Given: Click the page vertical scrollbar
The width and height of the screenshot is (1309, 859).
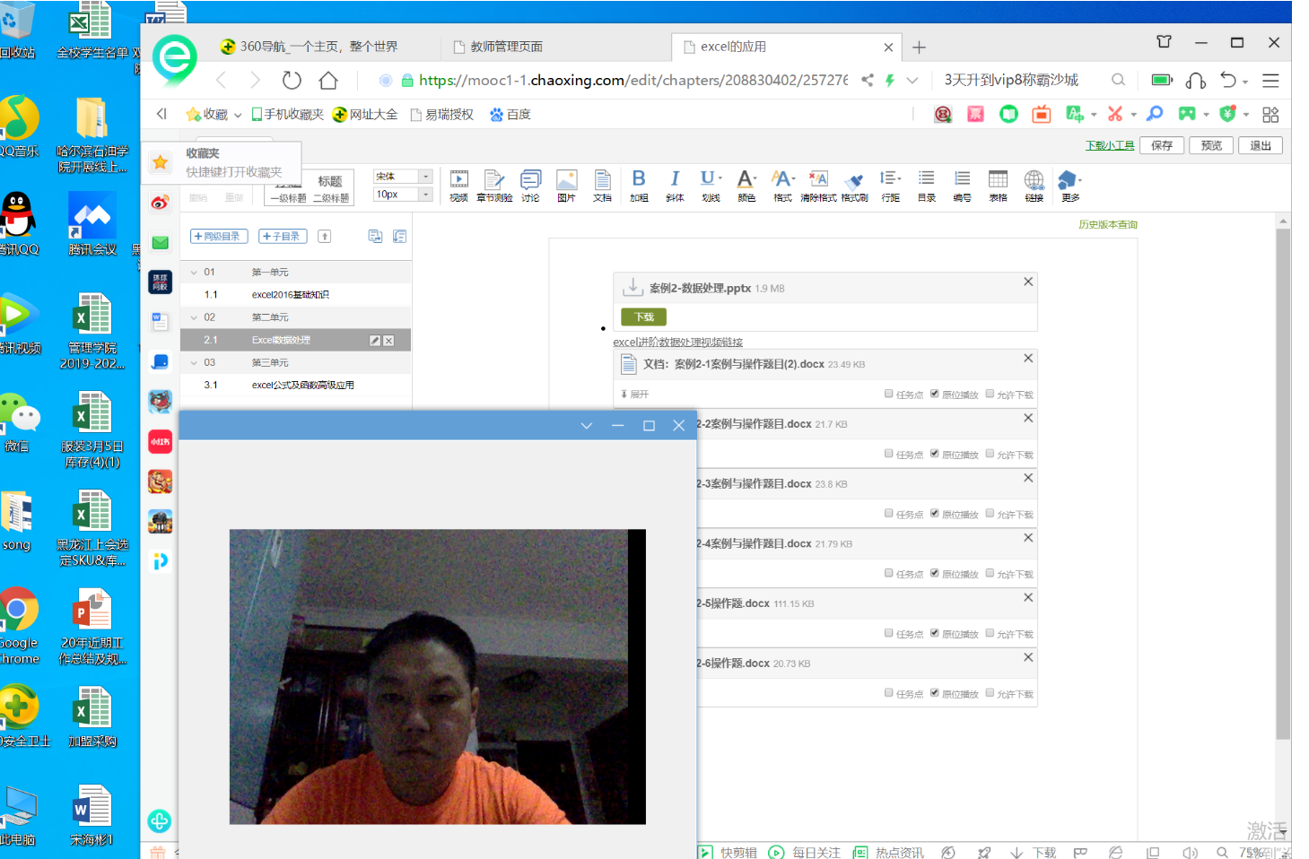Looking at the screenshot, I should point(1283,484).
